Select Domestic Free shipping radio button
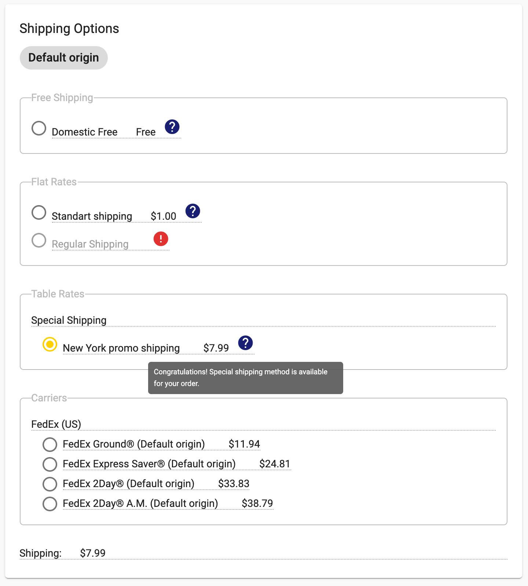Viewport: 528px width, 586px height. [39, 128]
